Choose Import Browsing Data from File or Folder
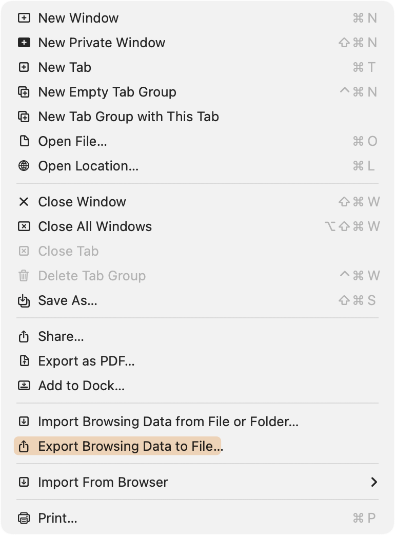Image resolution: width=395 pixels, height=535 pixels. (x=168, y=422)
